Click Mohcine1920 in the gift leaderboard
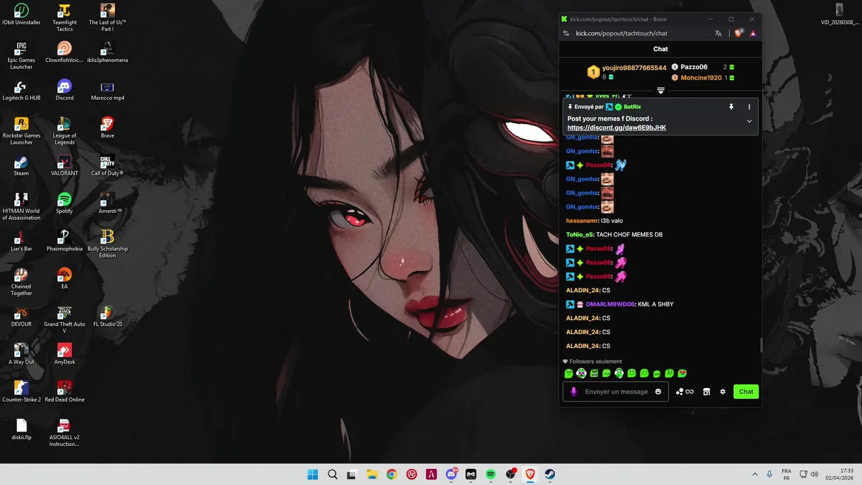The height and width of the screenshot is (485, 862). (x=701, y=77)
